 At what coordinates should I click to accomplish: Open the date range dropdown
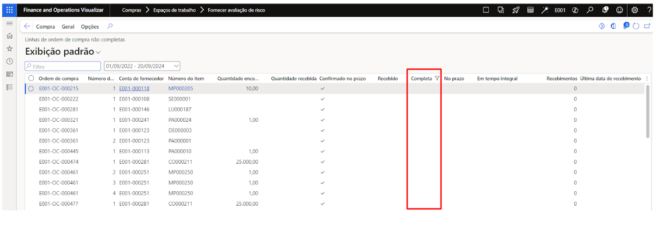click(x=176, y=66)
